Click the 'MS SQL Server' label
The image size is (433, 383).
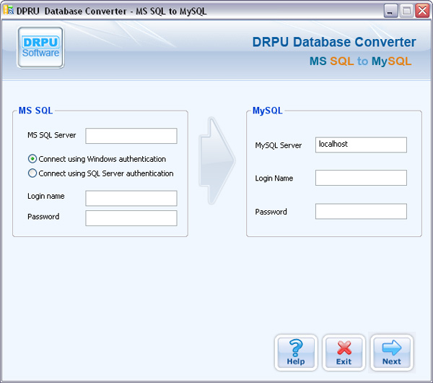point(52,135)
